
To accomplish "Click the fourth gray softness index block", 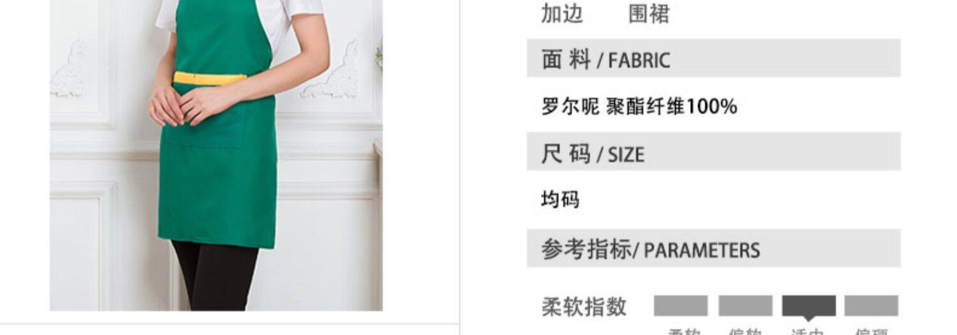I will click(x=872, y=306).
